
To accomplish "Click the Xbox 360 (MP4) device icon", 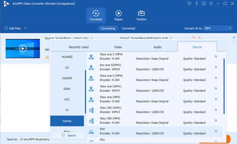I will pyautogui.click(x=91, y=121).
